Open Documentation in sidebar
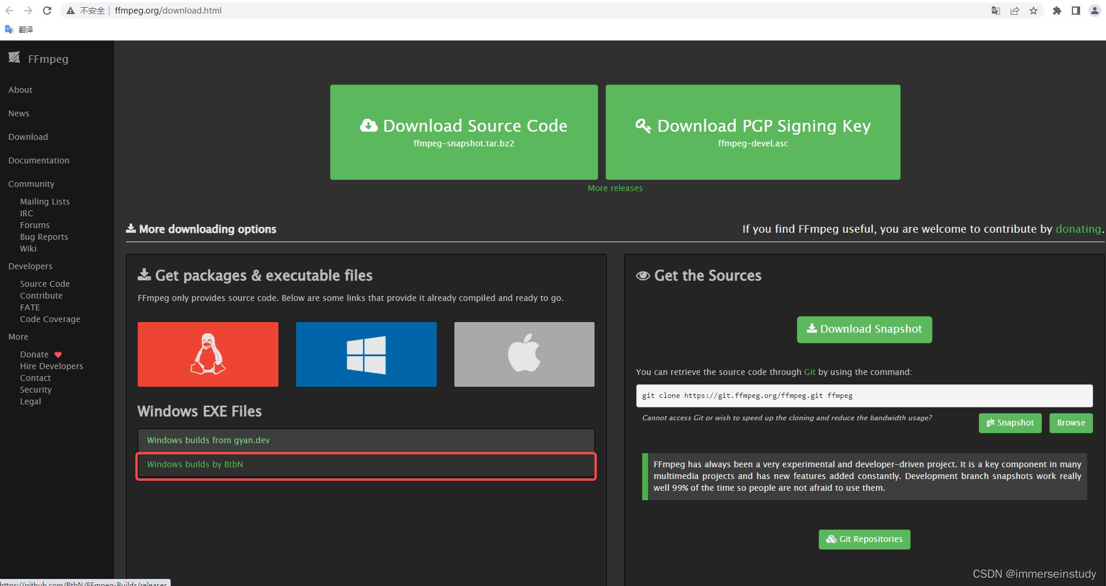 point(39,160)
